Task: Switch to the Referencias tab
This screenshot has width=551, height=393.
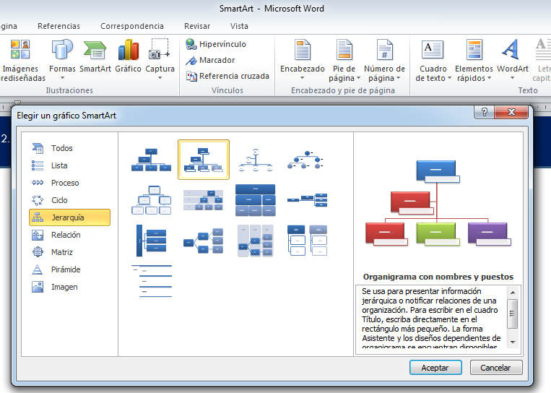Action: click(x=58, y=26)
